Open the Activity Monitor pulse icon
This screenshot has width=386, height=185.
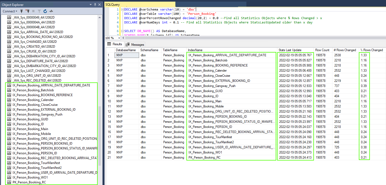[51, 11]
